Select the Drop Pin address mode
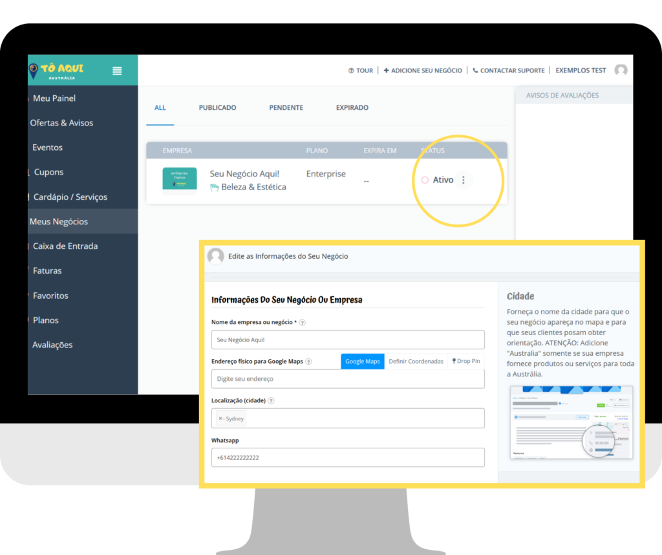 pos(466,361)
